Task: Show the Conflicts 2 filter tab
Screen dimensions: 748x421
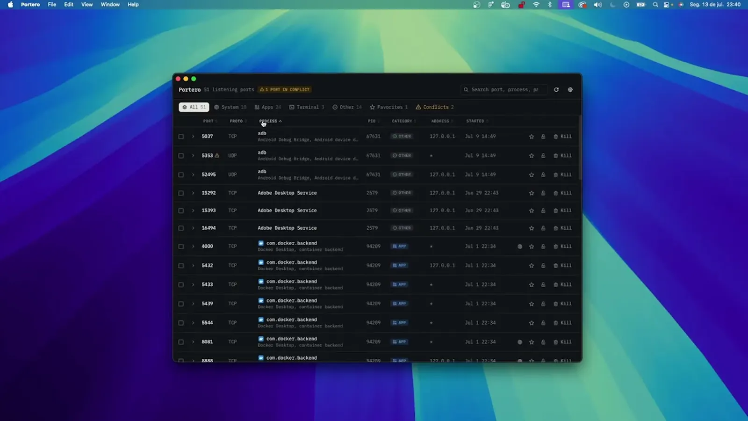Action: coord(435,107)
